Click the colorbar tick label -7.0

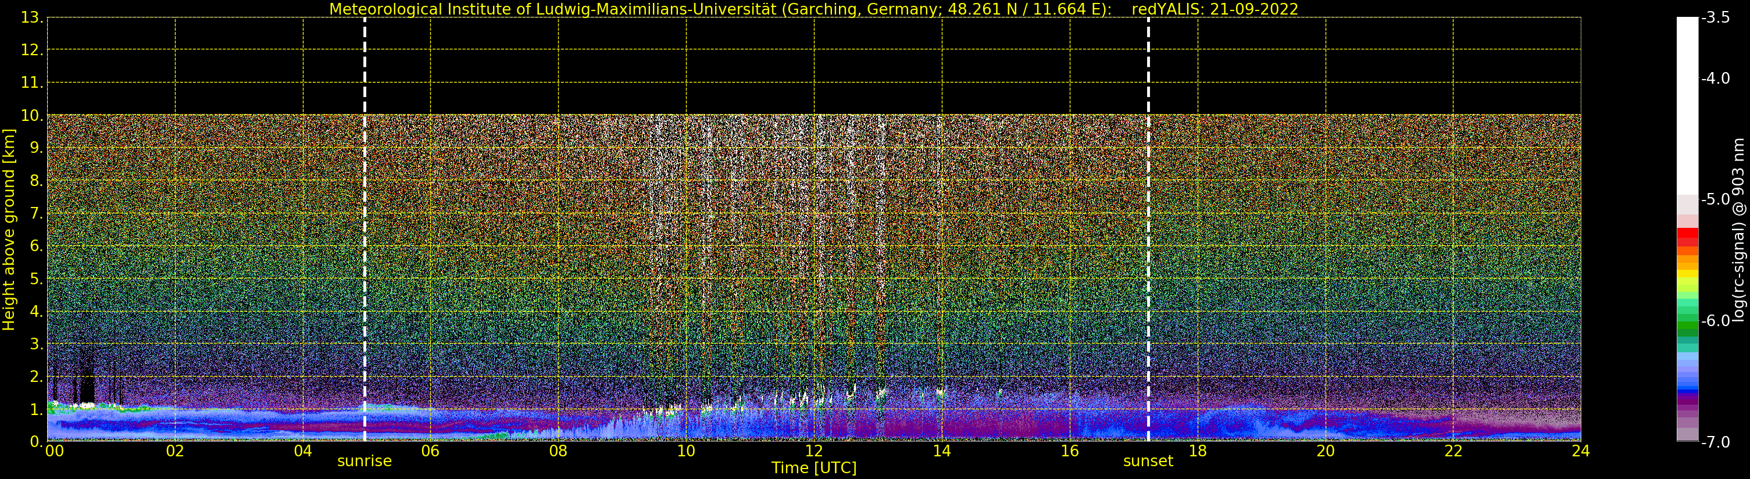tap(1715, 442)
